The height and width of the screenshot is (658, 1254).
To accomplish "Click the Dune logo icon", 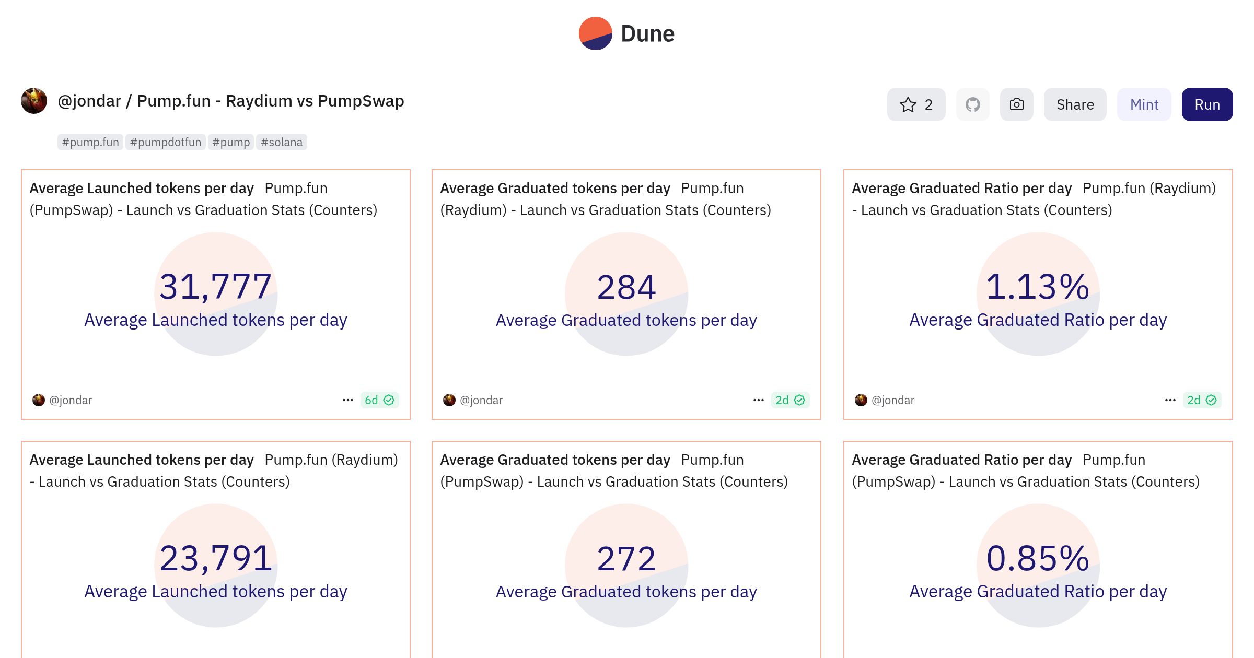I will tap(595, 33).
